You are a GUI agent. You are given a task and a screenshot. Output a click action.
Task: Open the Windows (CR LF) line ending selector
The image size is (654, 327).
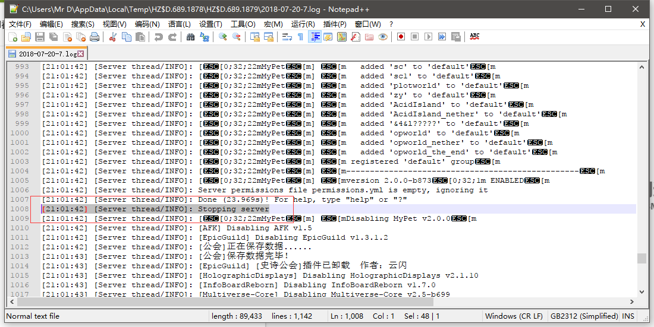(514, 316)
